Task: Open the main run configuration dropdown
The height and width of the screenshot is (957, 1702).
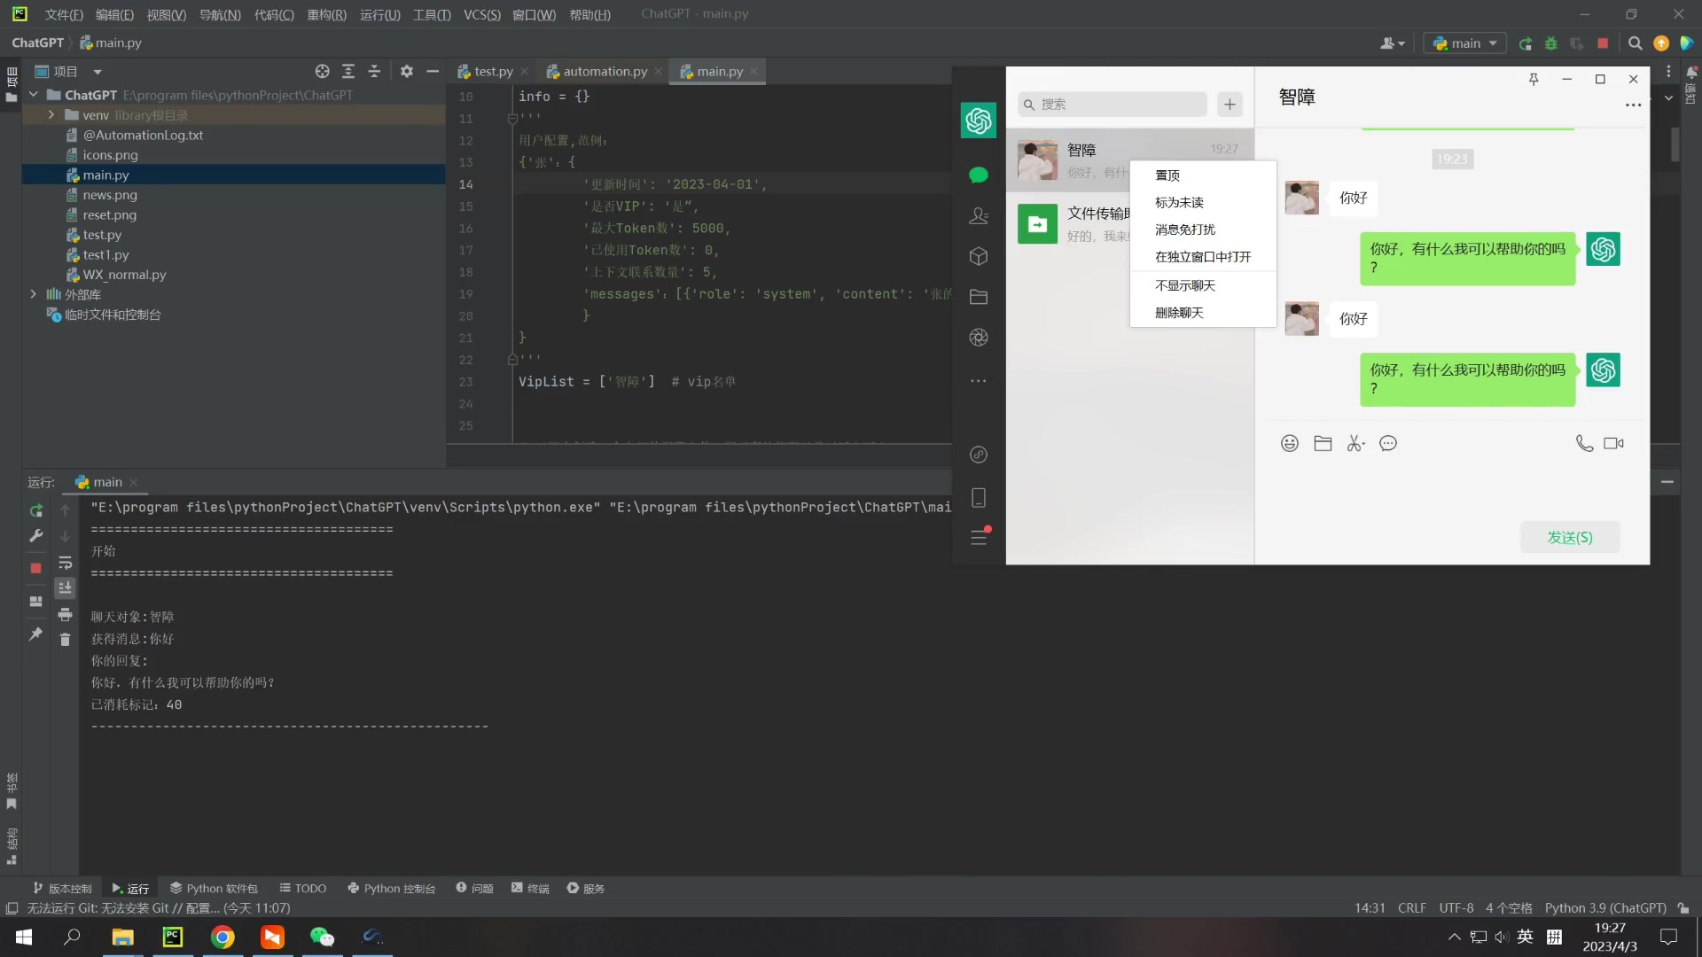Action: (1465, 43)
